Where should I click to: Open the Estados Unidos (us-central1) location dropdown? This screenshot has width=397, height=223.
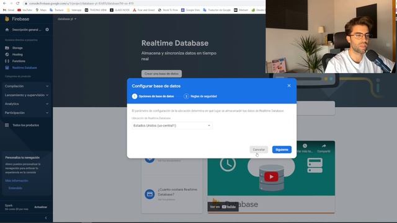click(x=172, y=126)
